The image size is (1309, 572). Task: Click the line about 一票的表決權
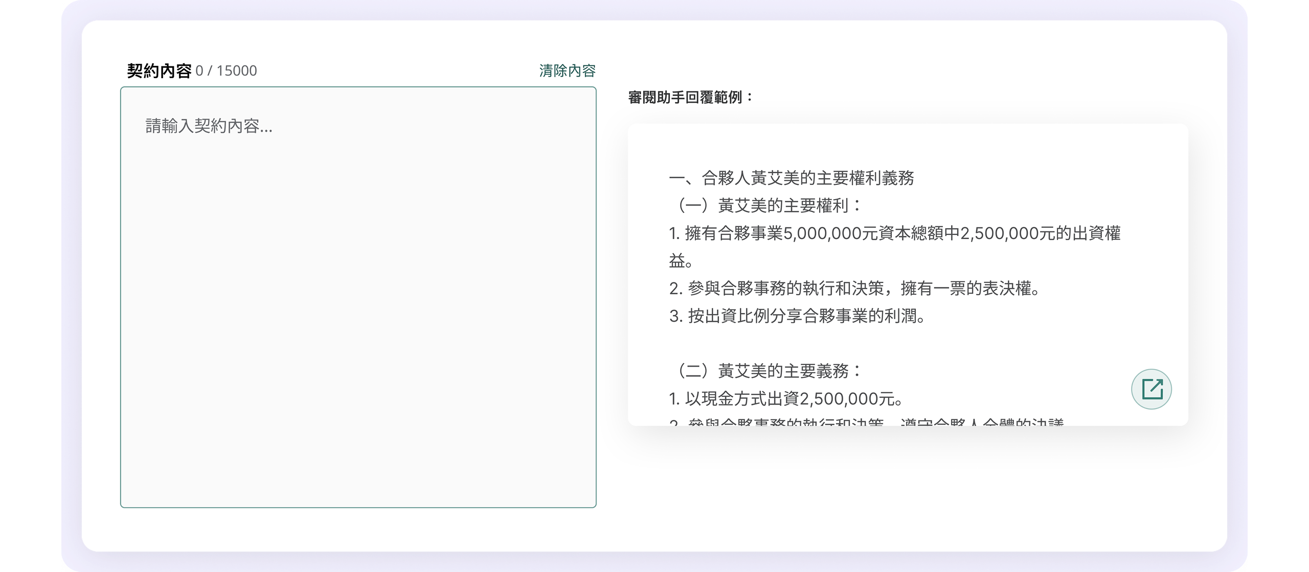pos(854,289)
